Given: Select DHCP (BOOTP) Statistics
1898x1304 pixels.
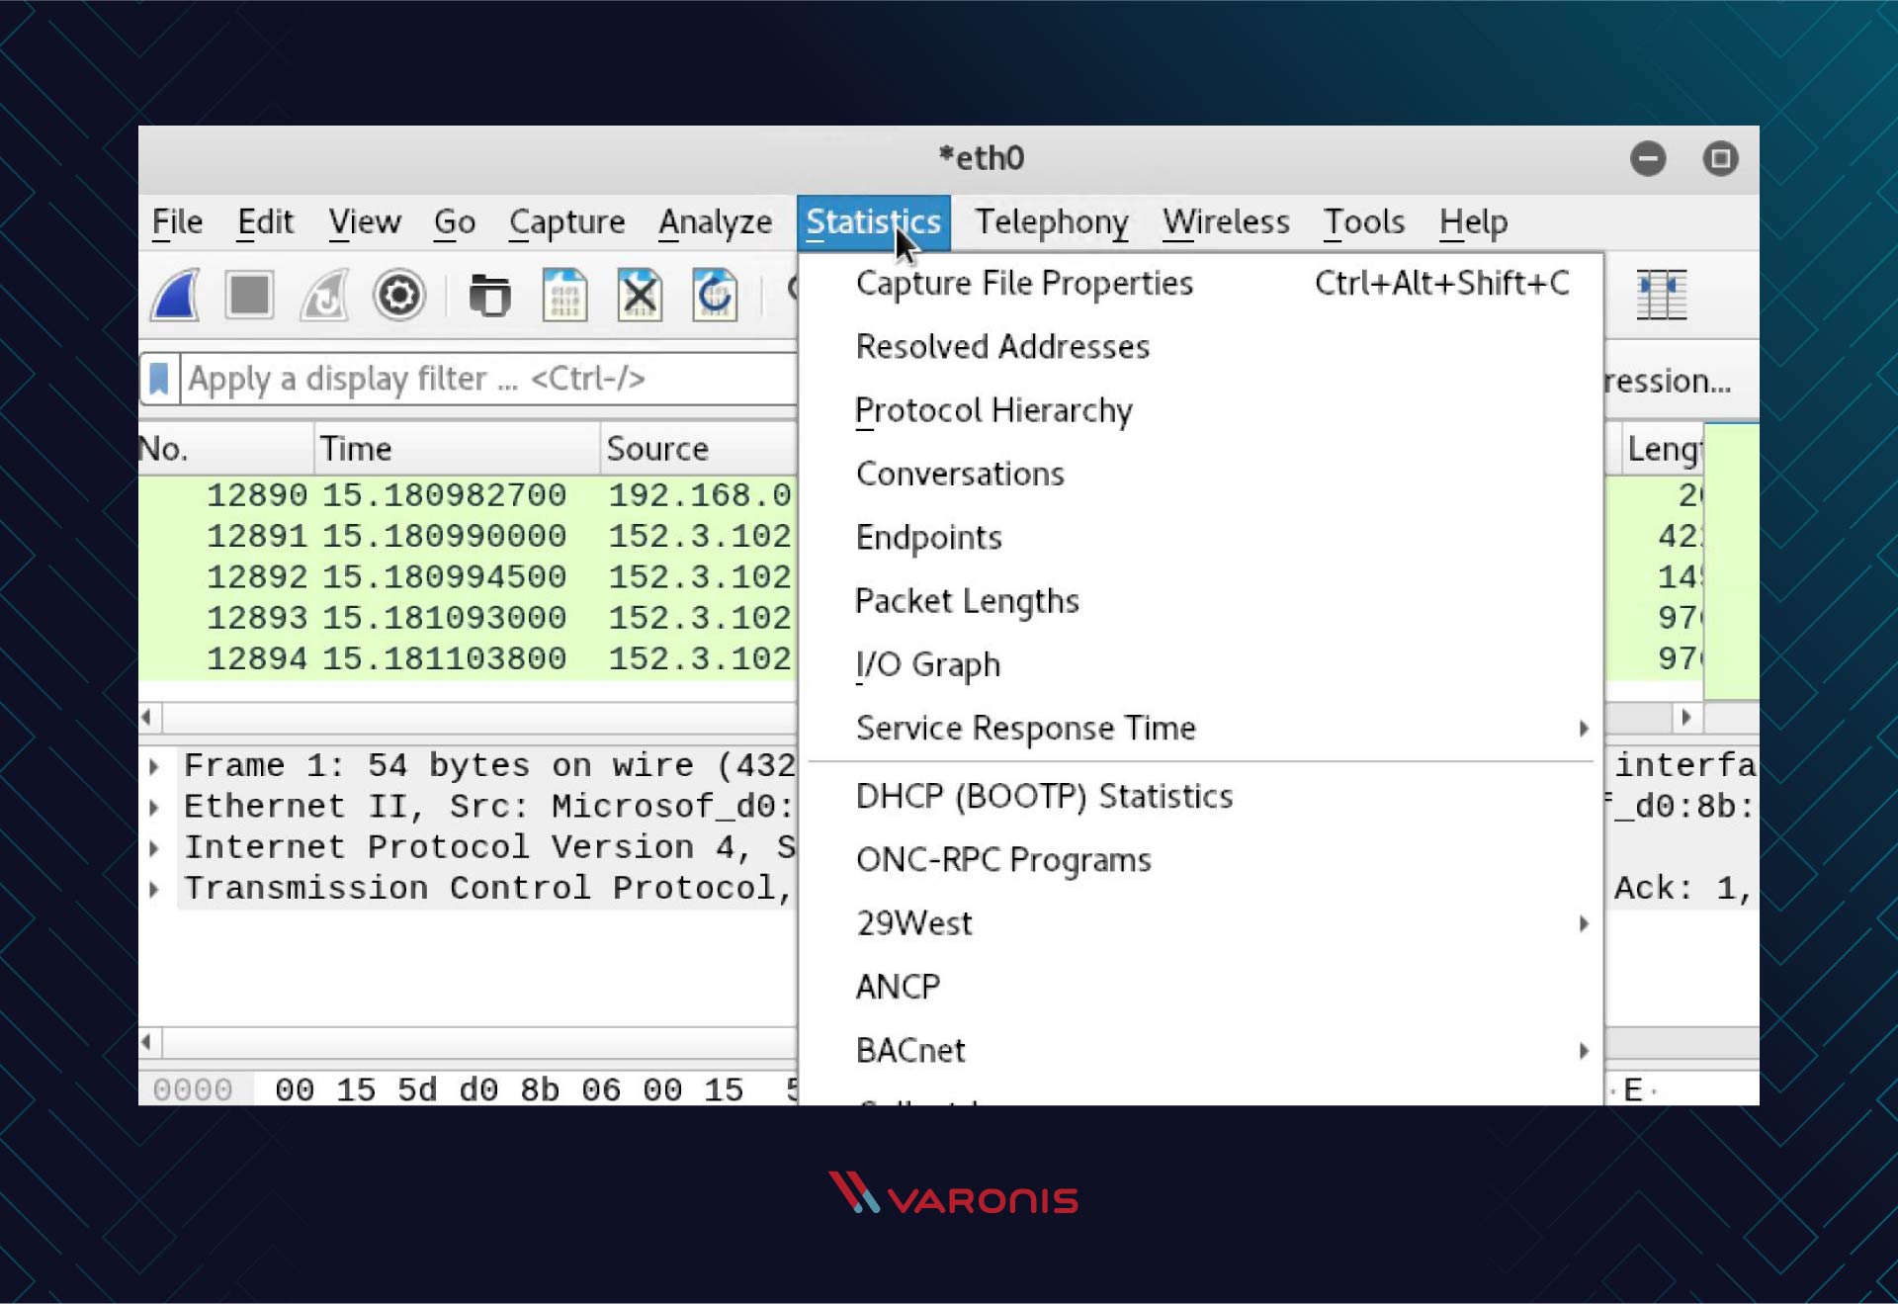Looking at the screenshot, I should click(1201, 797).
